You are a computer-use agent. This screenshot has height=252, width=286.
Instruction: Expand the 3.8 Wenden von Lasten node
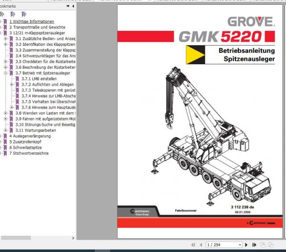click(x=5, y=113)
